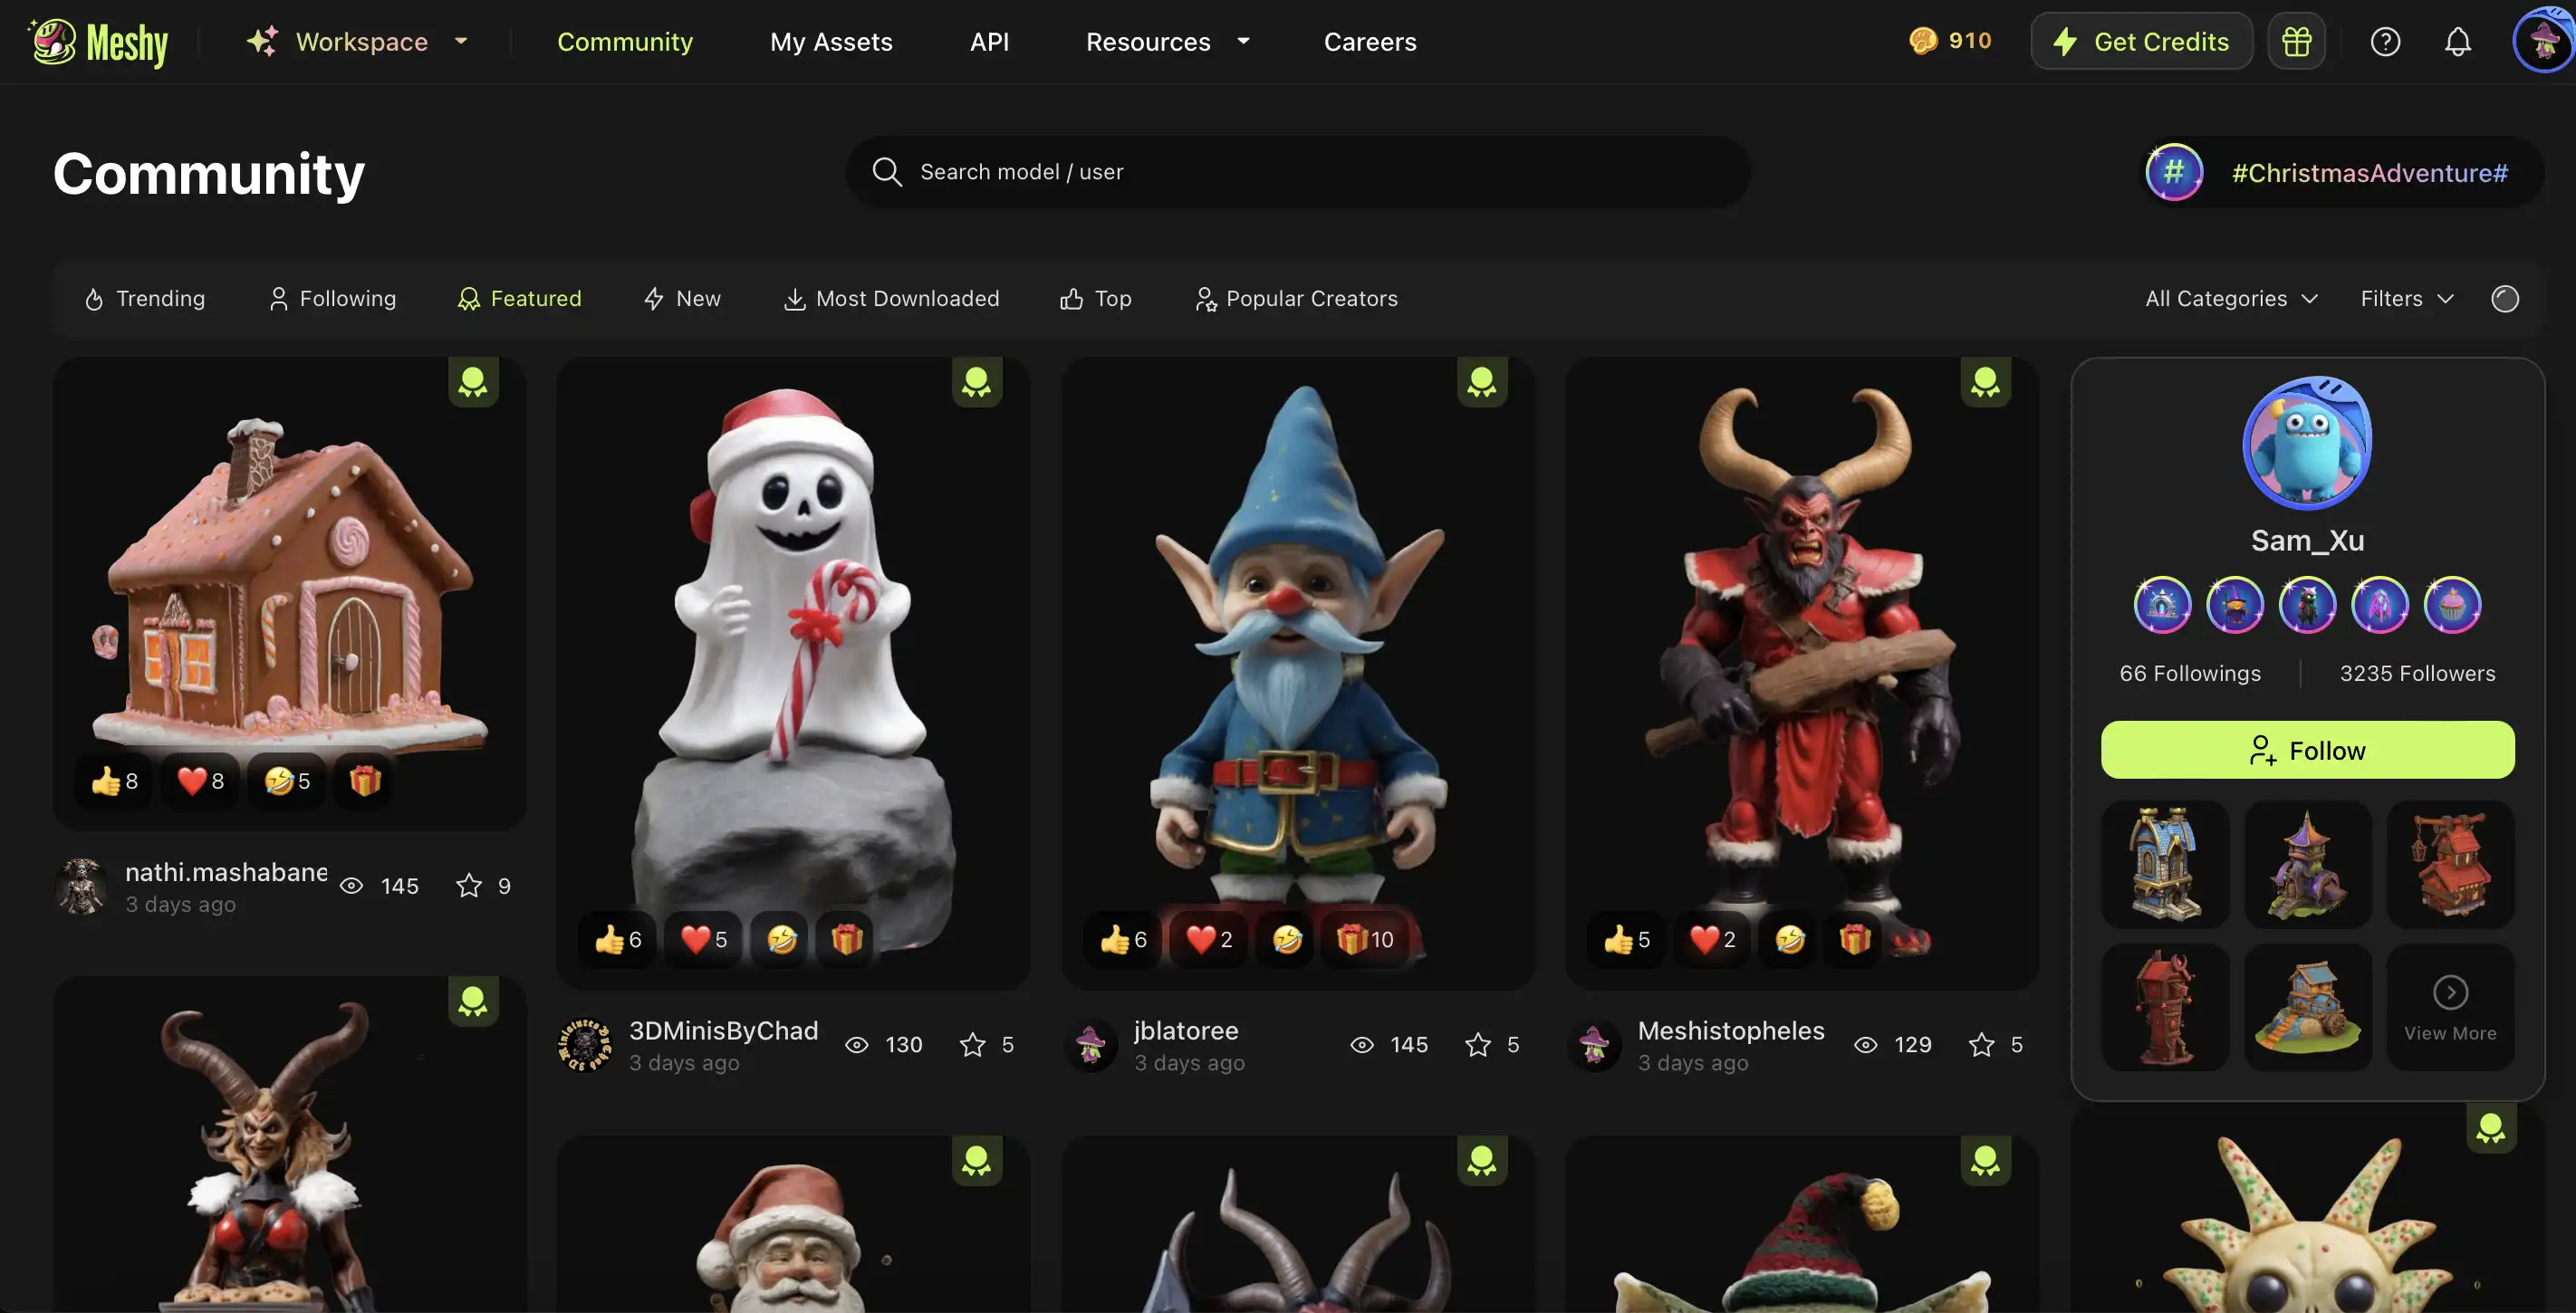2576x1313 pixels.
Task: Open Sam_Xu's purple witch hut thumbnail
Action: coord(2307,865)
